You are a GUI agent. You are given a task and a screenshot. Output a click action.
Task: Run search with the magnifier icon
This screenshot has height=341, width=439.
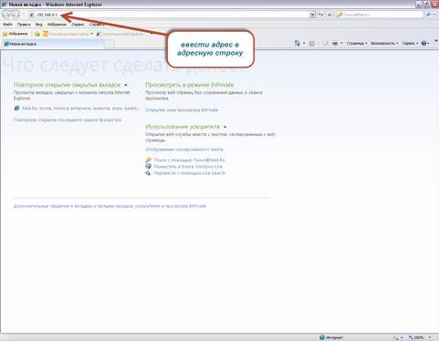(428, 15)
